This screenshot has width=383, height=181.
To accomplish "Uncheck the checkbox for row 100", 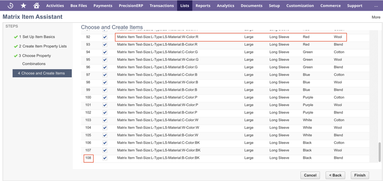I will pyautogui.click(x=105, y=98).
